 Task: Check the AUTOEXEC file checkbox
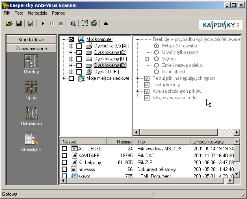coord(64,149)
